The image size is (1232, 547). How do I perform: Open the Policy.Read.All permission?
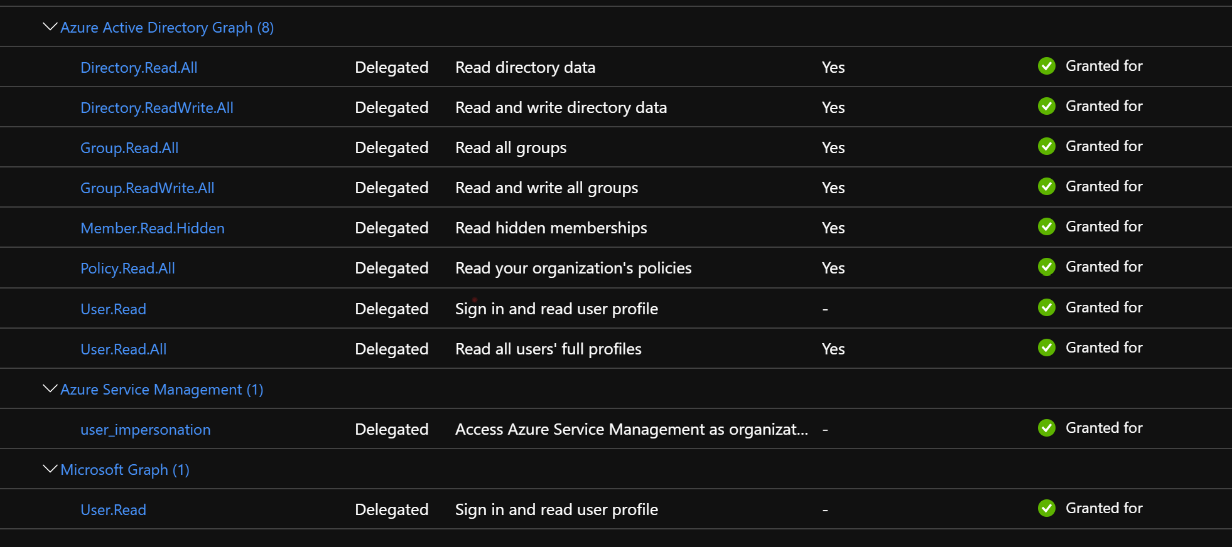coord(127,268)
